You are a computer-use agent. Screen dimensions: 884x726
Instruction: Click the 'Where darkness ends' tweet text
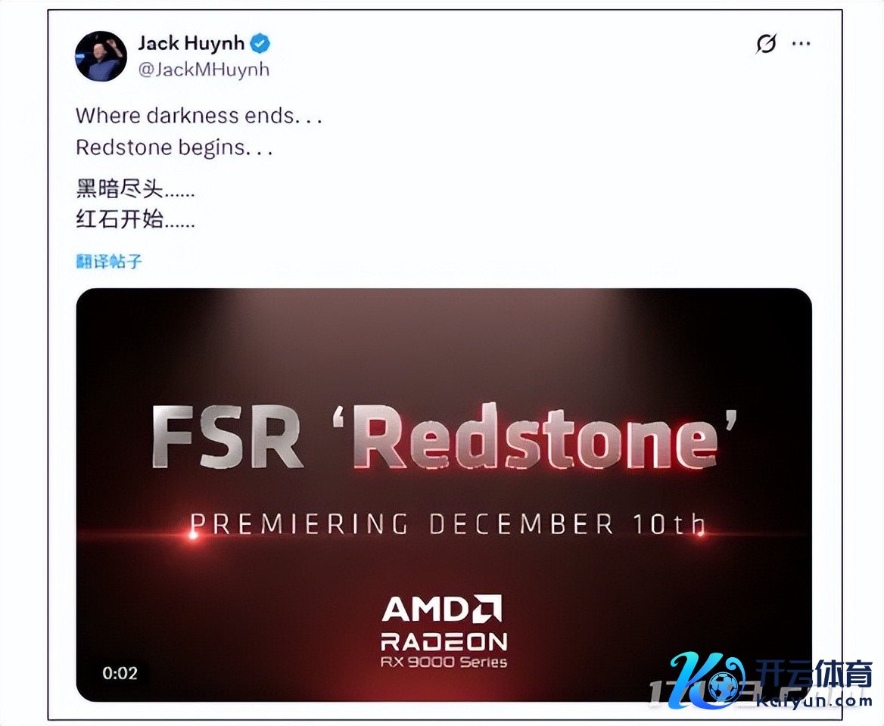tap(199, 116)
